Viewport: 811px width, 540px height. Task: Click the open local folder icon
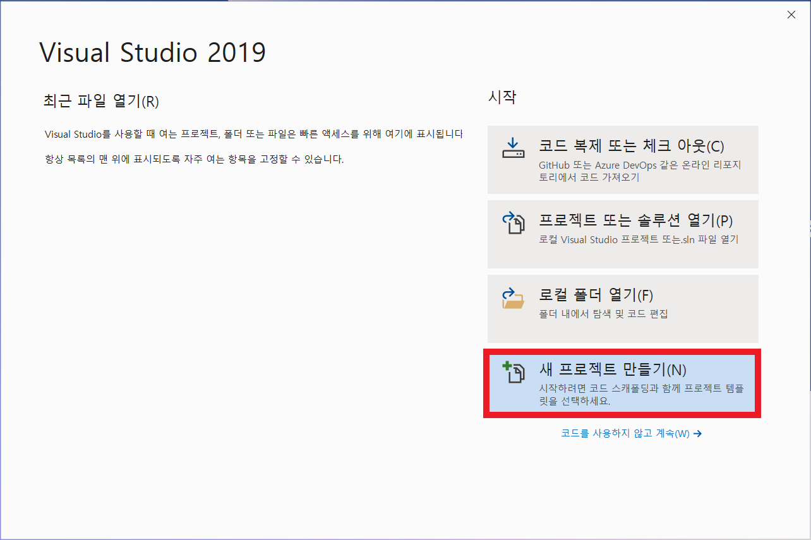[513, 297]
